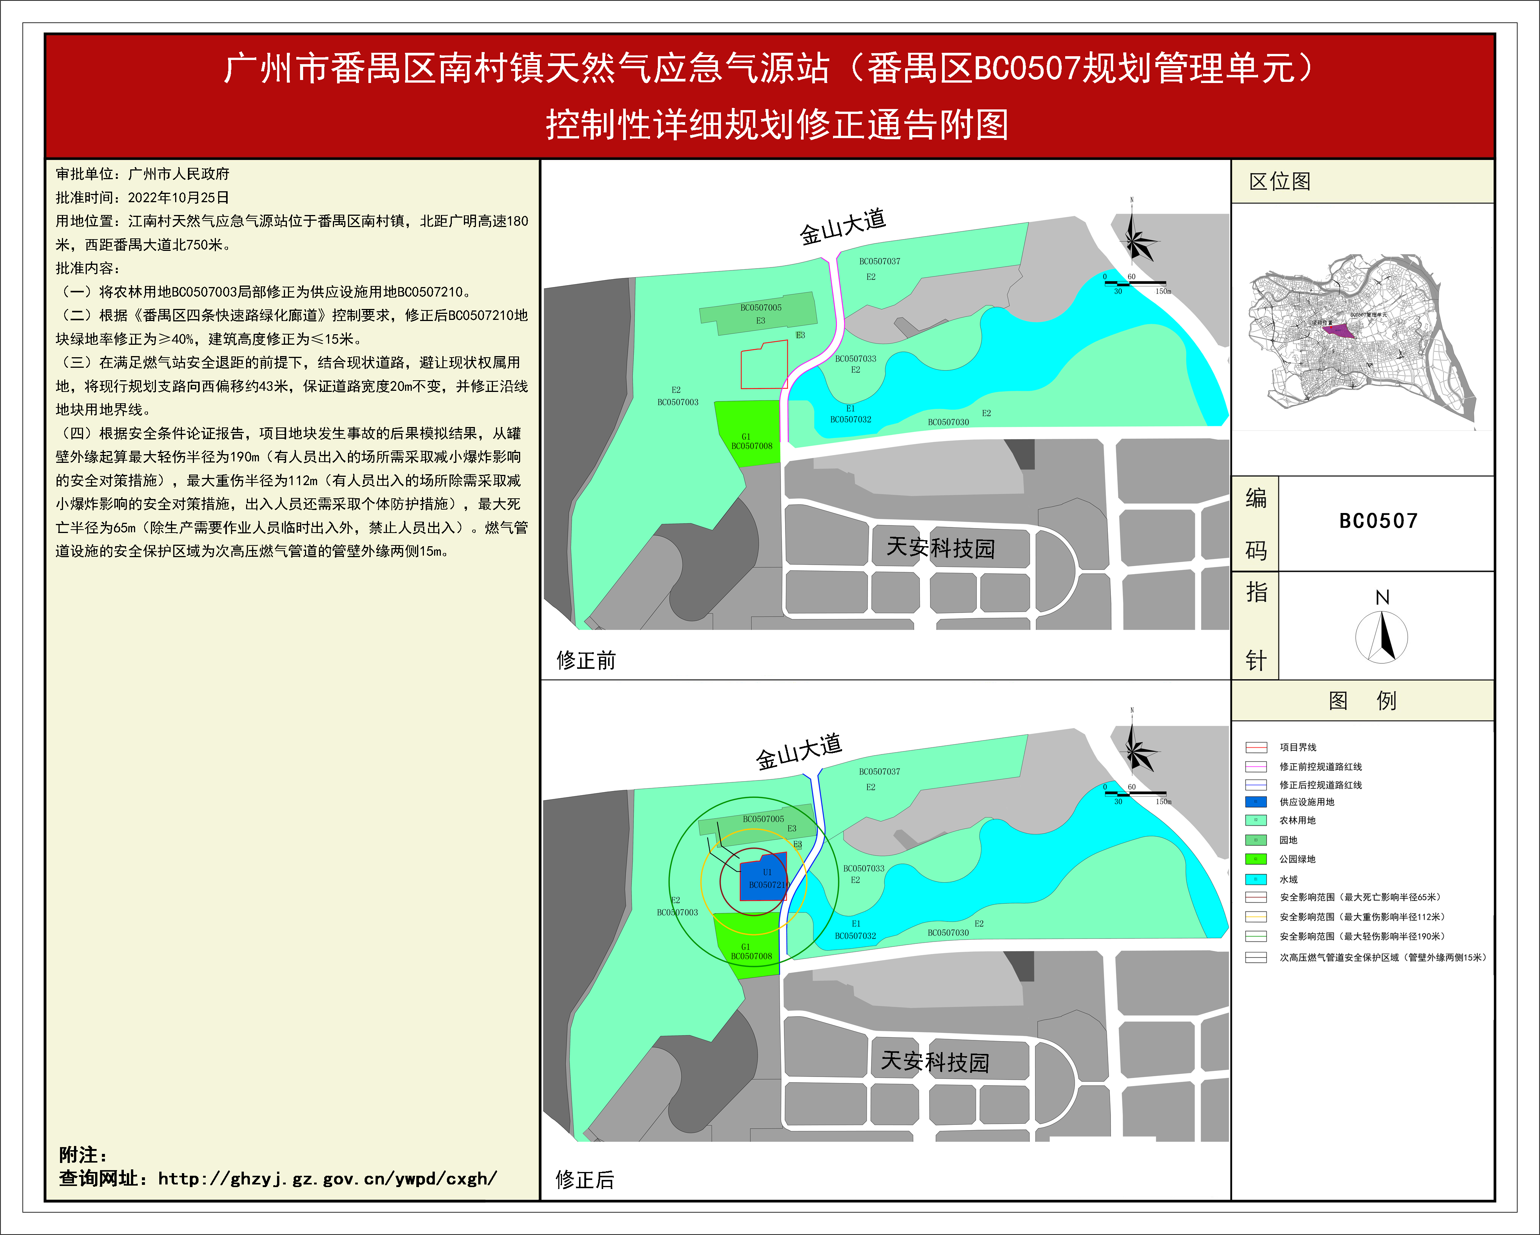Click the BC0507 code label
Screen dimensions: 1540x1235
tap(1378, 521)
